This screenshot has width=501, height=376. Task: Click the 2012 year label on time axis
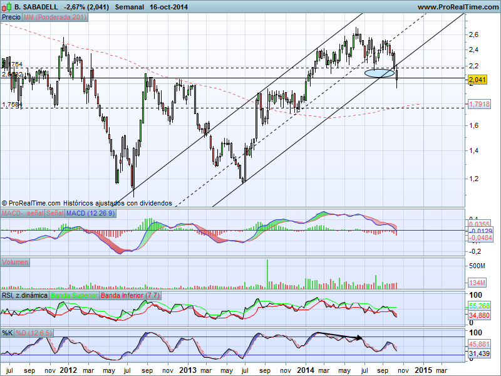point(68,370)
